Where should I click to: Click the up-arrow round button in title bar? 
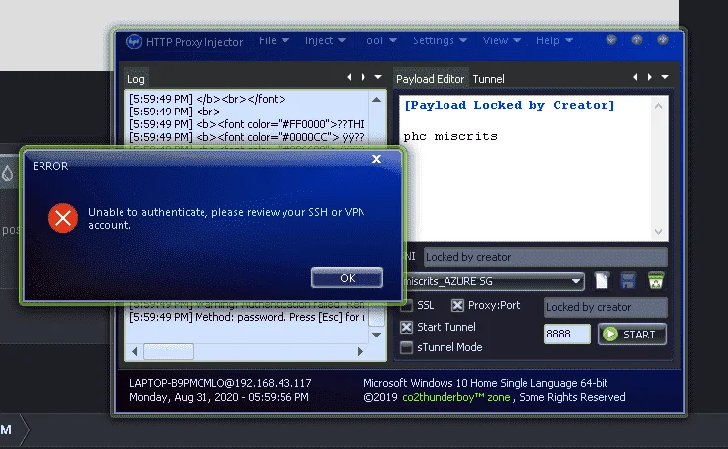coord(637,39)
